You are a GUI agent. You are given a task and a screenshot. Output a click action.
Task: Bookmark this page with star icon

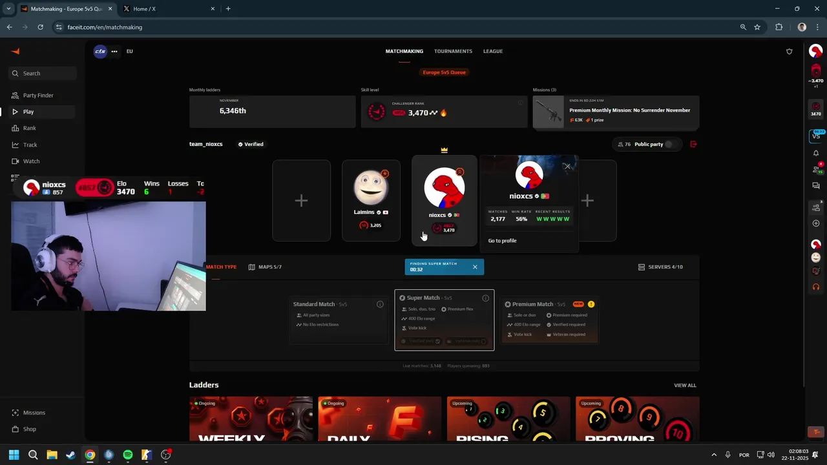click(x=757, y=27)
